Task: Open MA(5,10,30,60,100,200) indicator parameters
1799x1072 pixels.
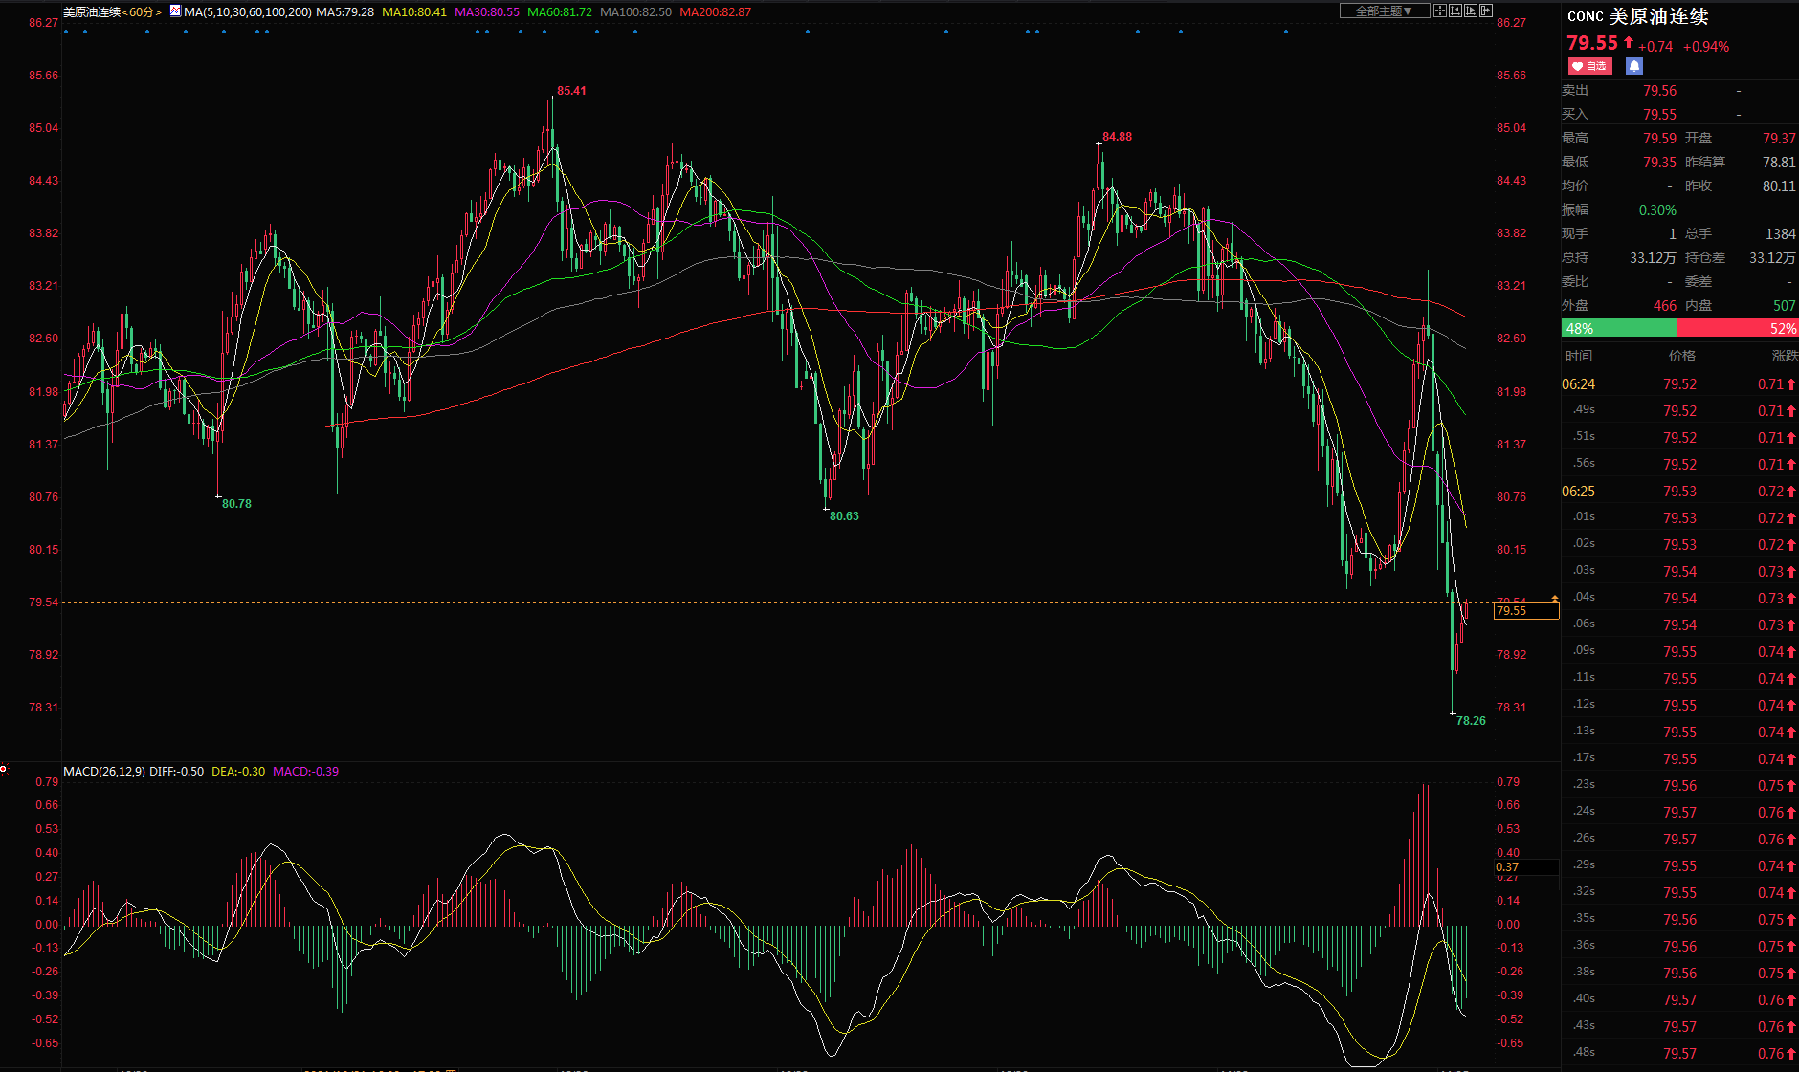Action: click(x=248, y=12)
